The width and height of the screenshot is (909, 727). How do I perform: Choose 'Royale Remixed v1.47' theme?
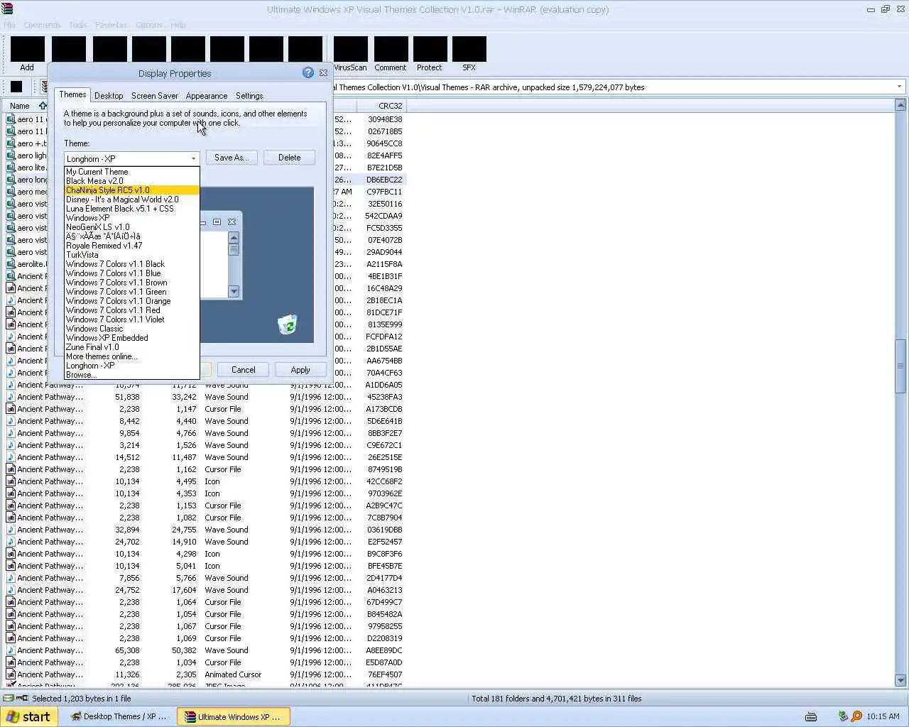point(131,246)
